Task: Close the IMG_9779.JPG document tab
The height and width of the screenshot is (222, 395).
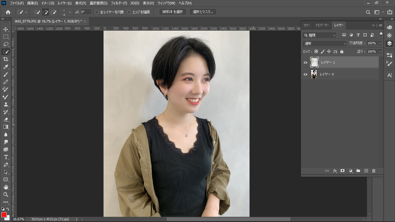Action: pyautogui.click(x=85, y=21)
